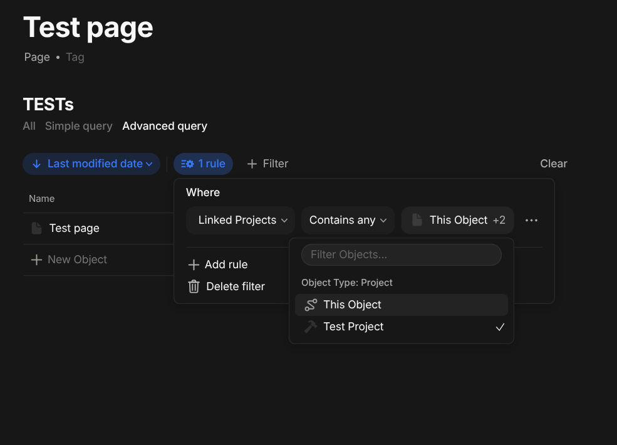The height and width of the screenshot is (445, 617).
Task: Open the three-dots rule options menu
Action: (x=531, y=221)
